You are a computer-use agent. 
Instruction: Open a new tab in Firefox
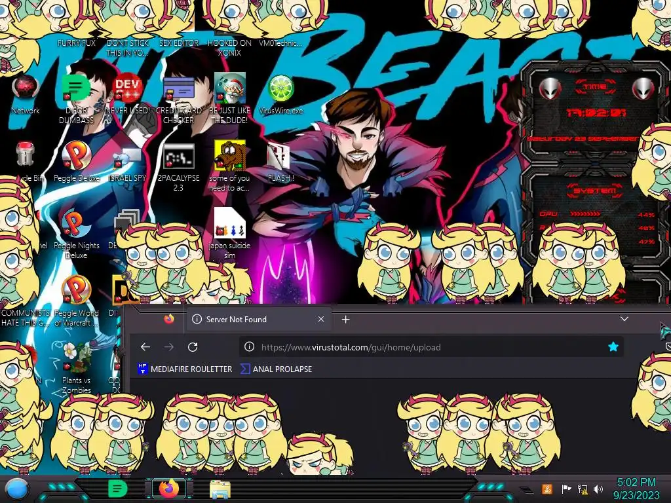pos(346,320)
